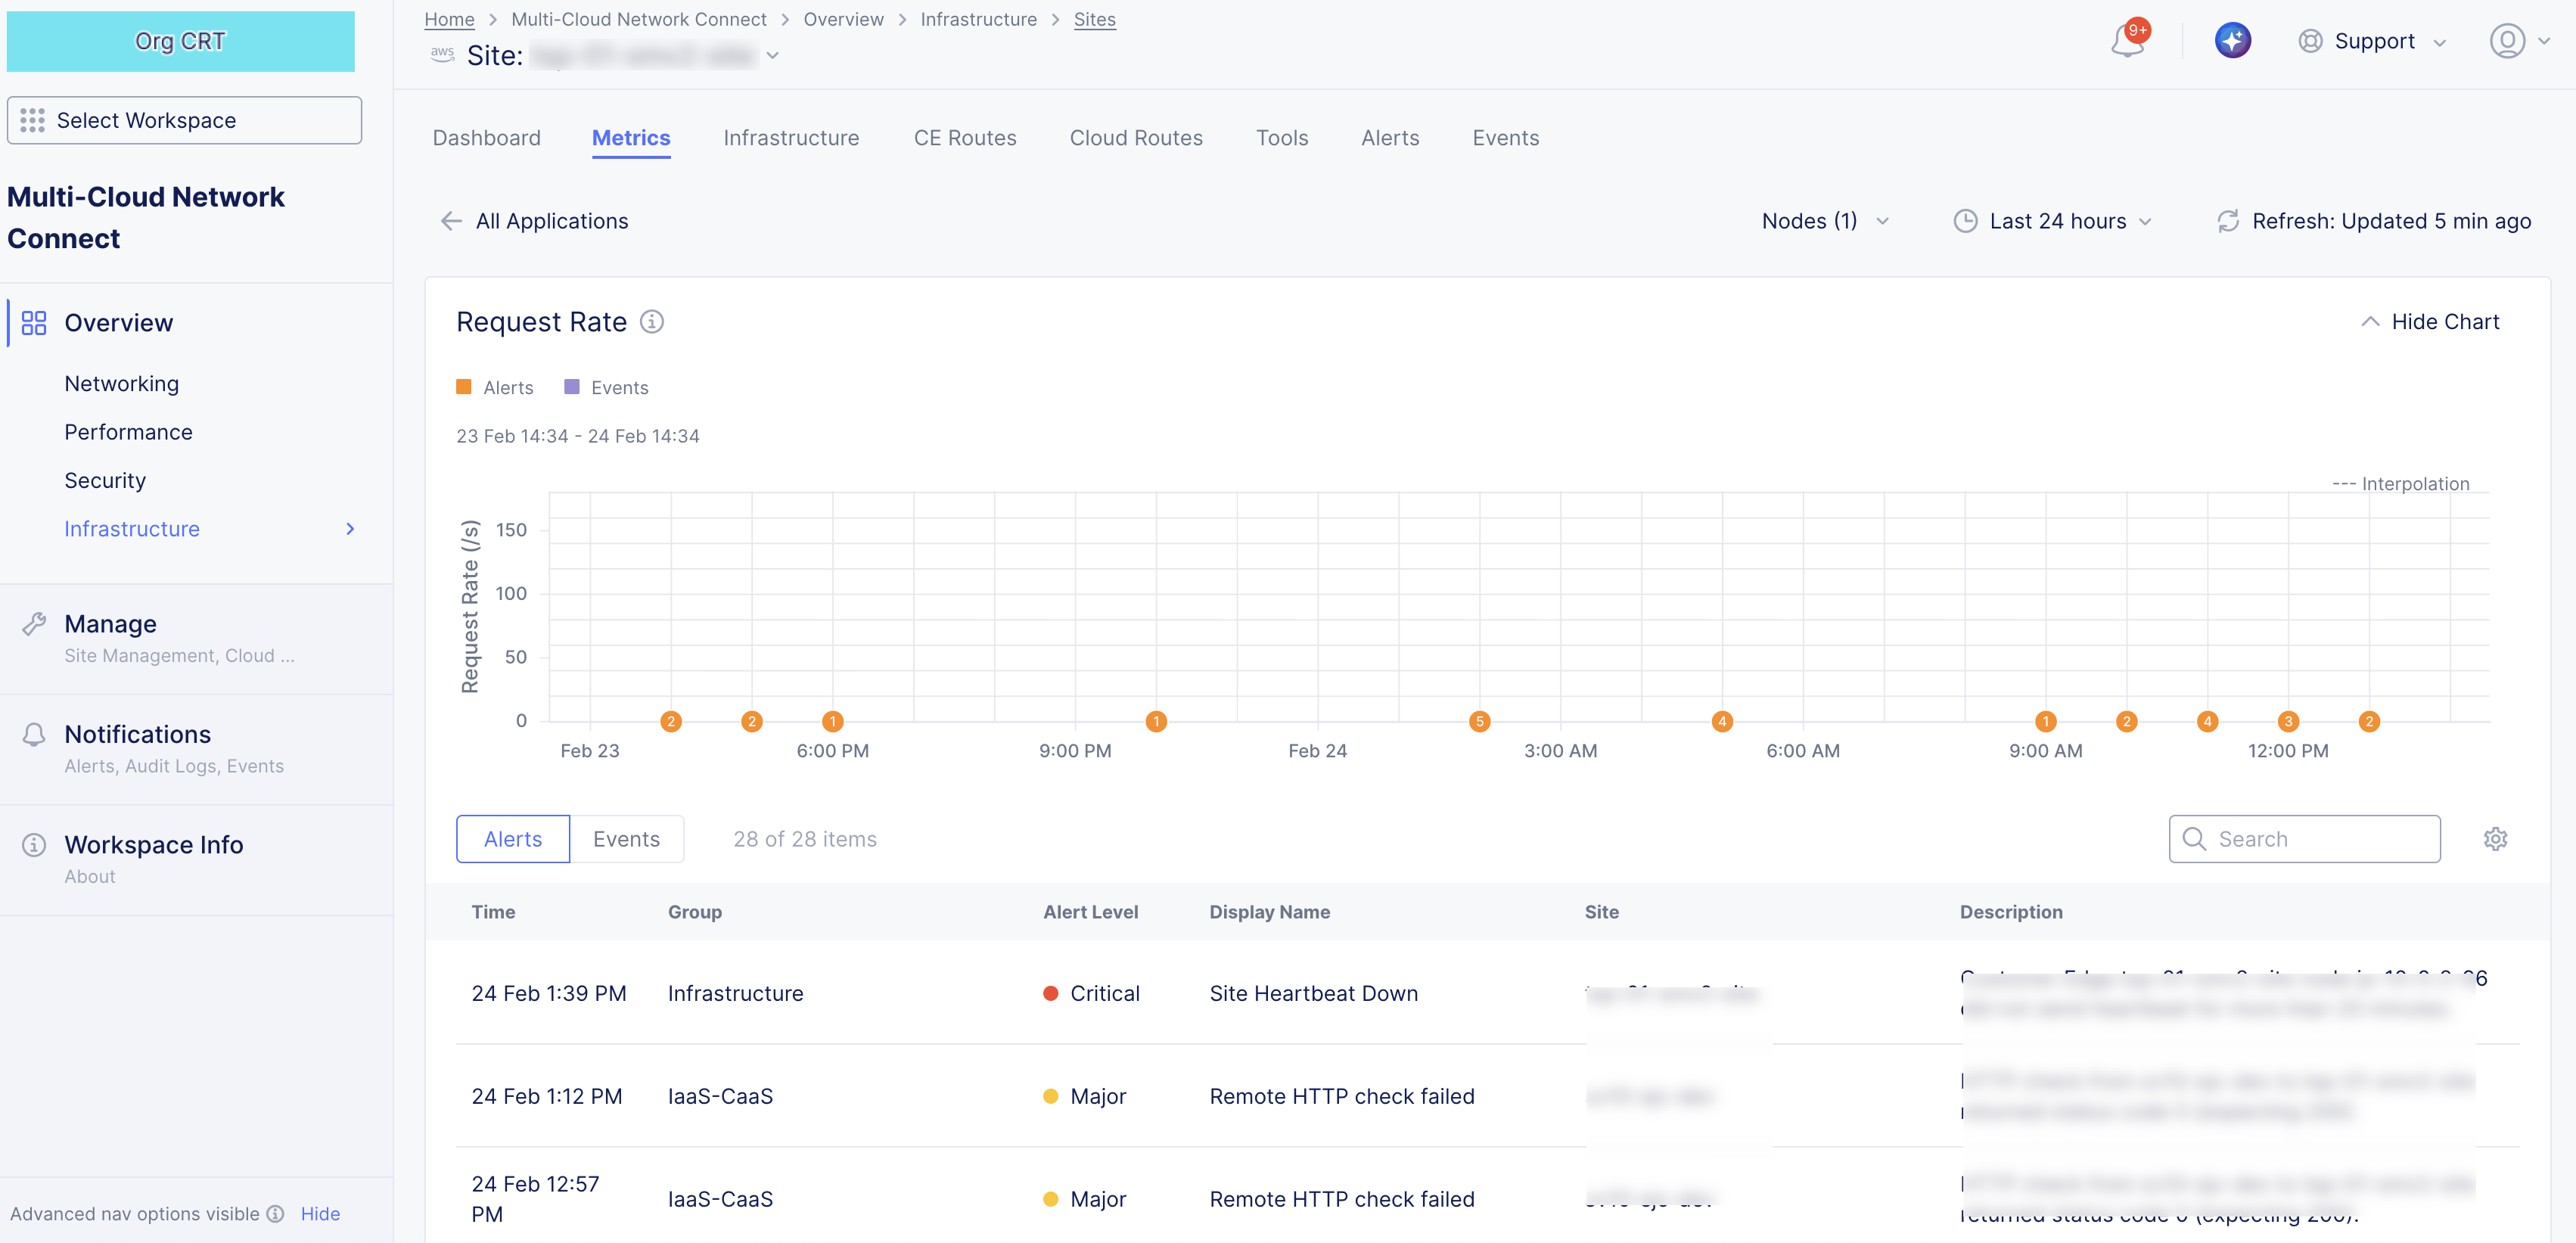Image resolution: width=2576 pixels, height=1243 pixels.
Task: Collapse the chart with Hide Chart
Action: [x=2431, y=321]
